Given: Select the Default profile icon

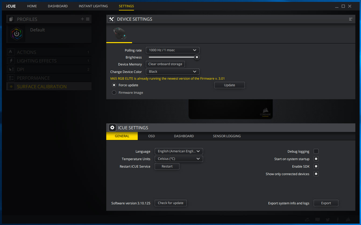Looking at the screenshot, I should point(17,34).
